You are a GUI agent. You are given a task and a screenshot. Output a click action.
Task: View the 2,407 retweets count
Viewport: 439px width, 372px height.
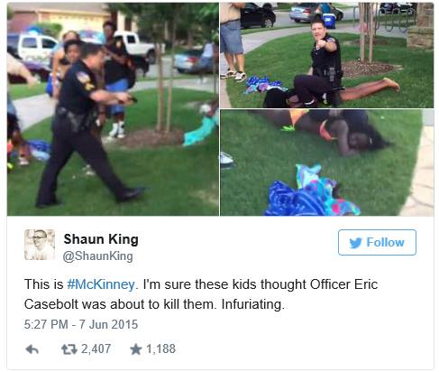pyautogui.click(x=96, y=349)
